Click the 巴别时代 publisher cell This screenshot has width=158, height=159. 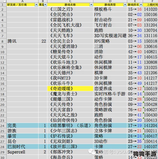click(x=22, y=147)
